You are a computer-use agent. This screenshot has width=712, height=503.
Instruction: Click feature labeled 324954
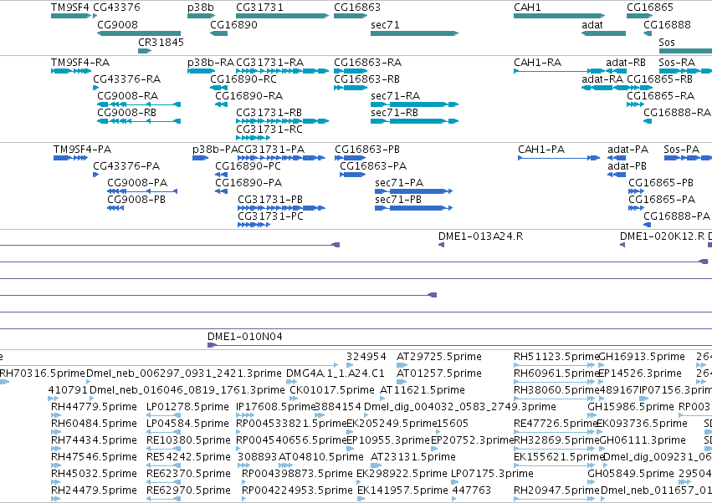(349, 365)
